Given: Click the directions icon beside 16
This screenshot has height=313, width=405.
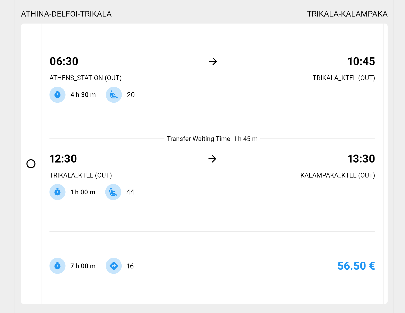Looking at the screenshot, I should [x=114, y=266].
